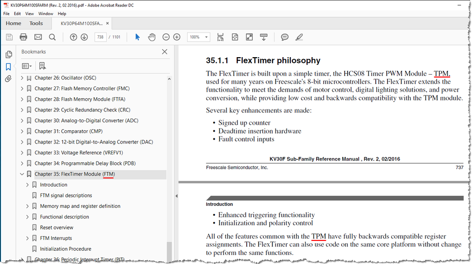Click the find current bookmark icon

(x=43, y=66)
